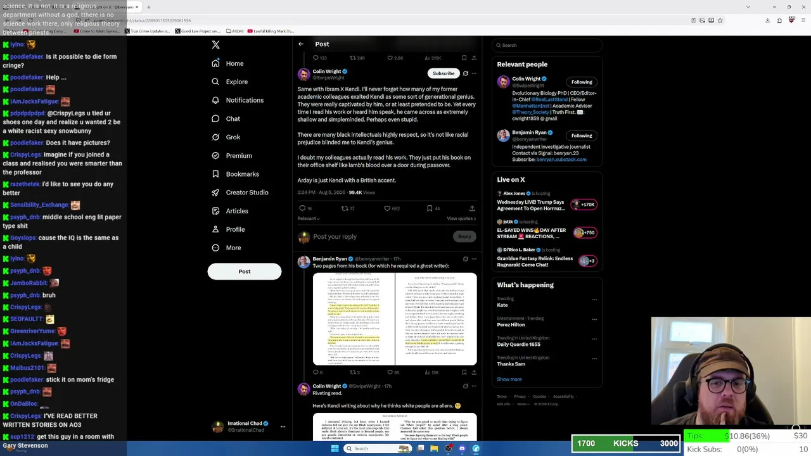Repost the main post showing 37 reposts
This screenshot has width=811, height=456.
tap(345, 208)
